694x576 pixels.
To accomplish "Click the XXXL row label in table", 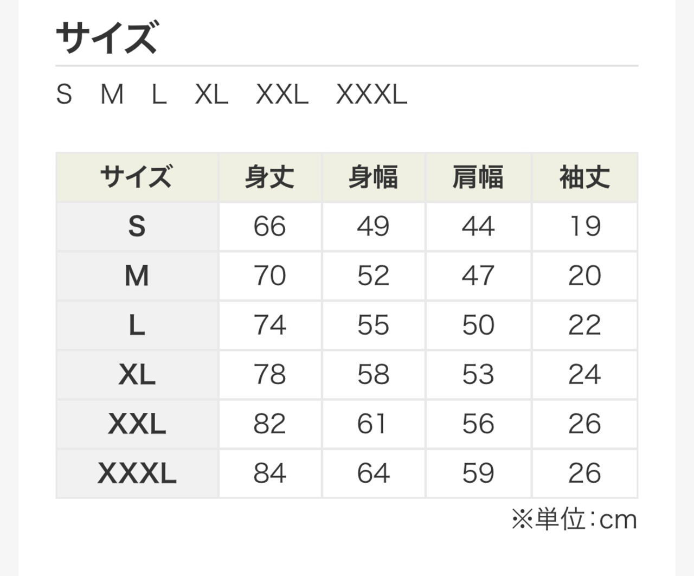I will pos(137,473).
